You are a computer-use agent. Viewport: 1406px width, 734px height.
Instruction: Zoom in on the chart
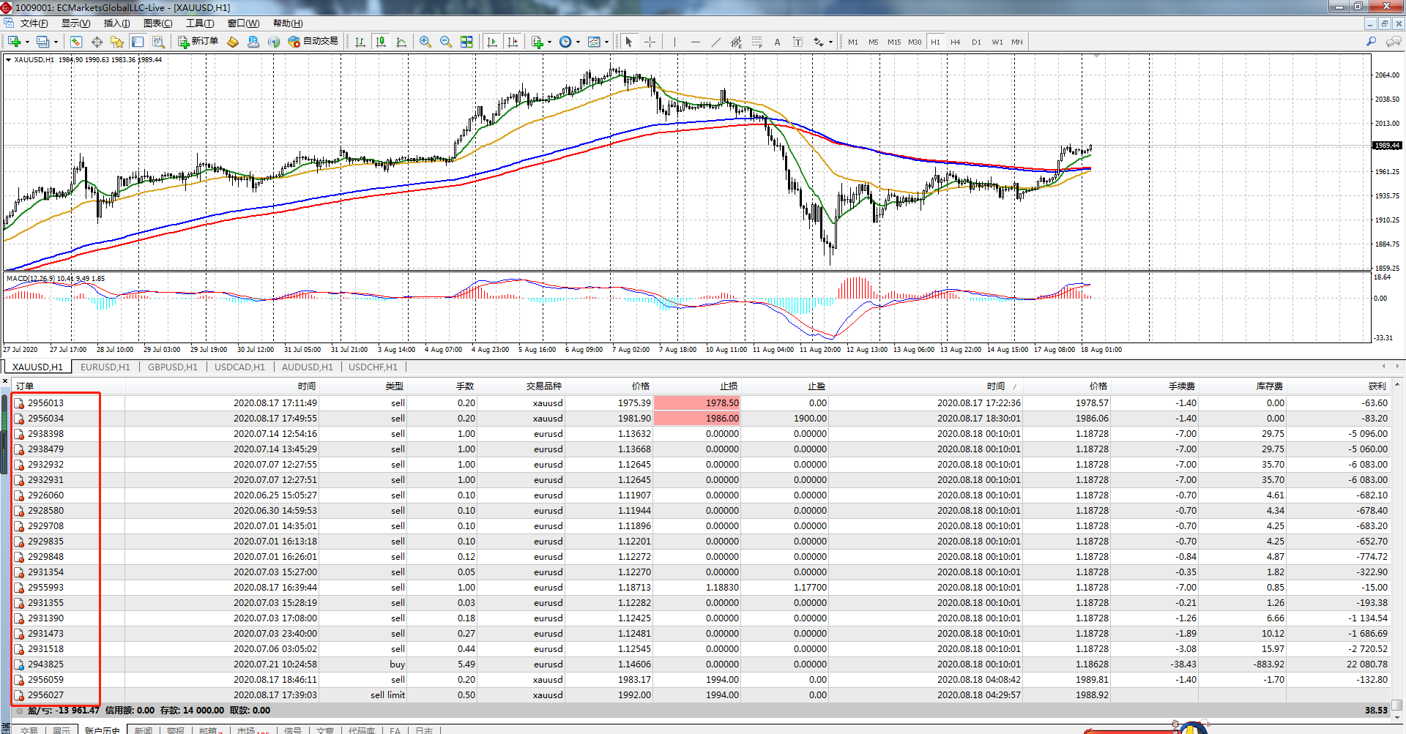(425, 42)
